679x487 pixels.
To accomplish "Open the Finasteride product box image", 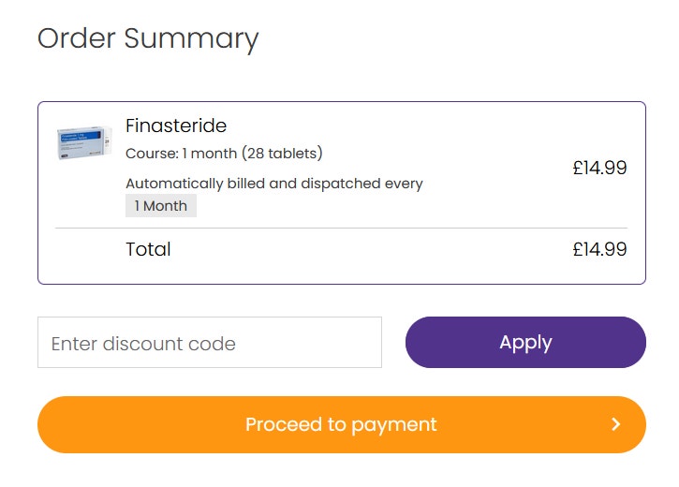I will (x=84, y=142).
